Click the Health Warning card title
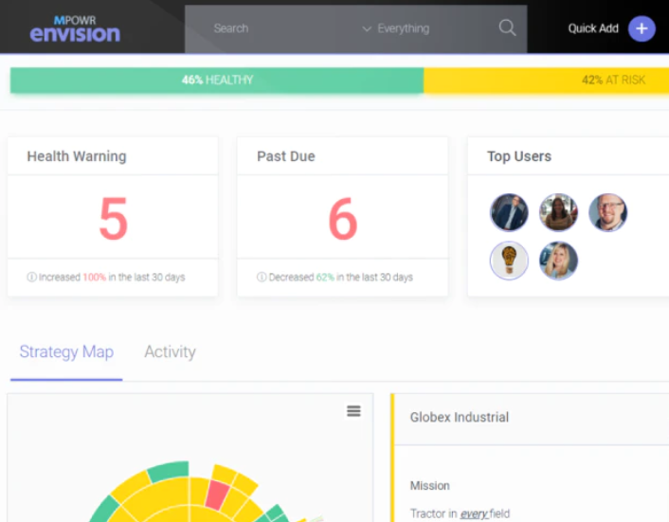This screenshot has width=669, height=522. pos(77,156)
